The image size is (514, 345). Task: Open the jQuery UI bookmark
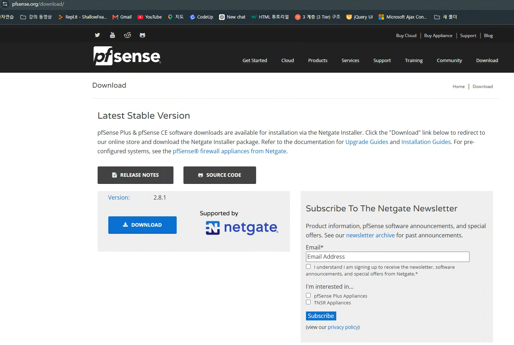click(x=359, y=17)
